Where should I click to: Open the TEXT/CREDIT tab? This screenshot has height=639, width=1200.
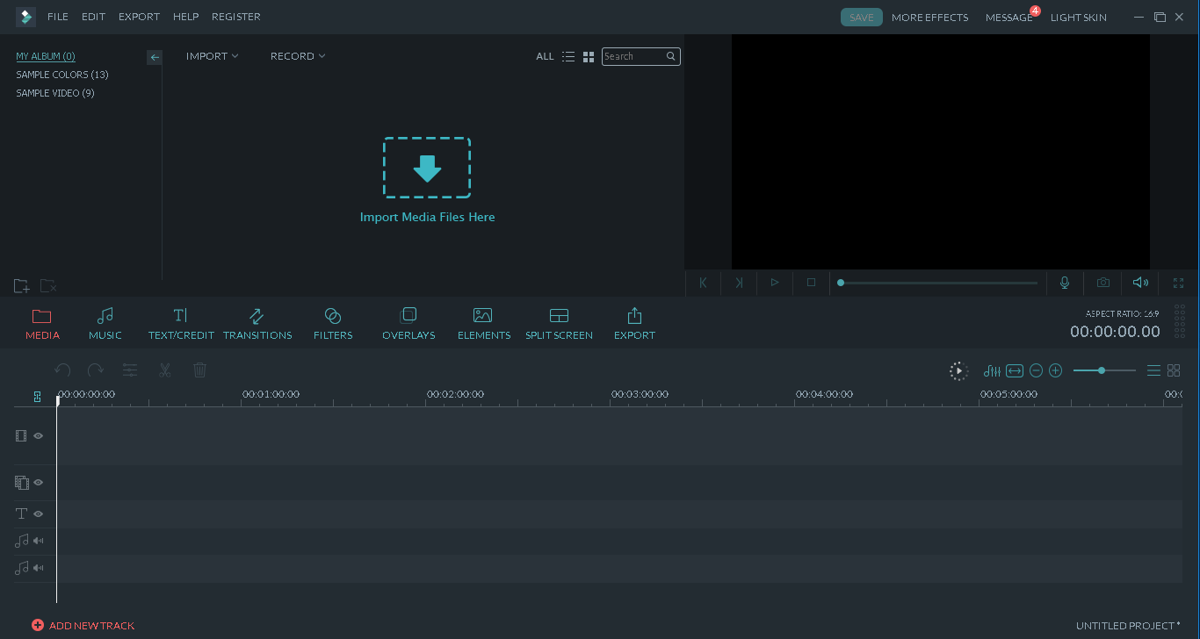[181, 323]
